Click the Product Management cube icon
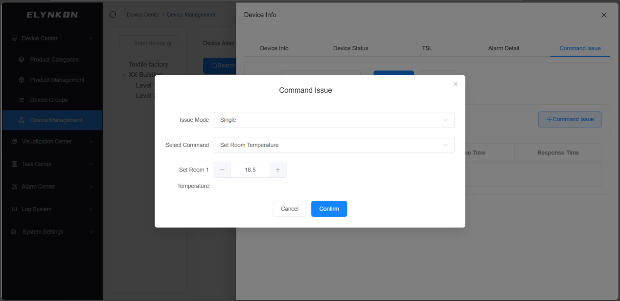620x301 pixels. point(22,80)
